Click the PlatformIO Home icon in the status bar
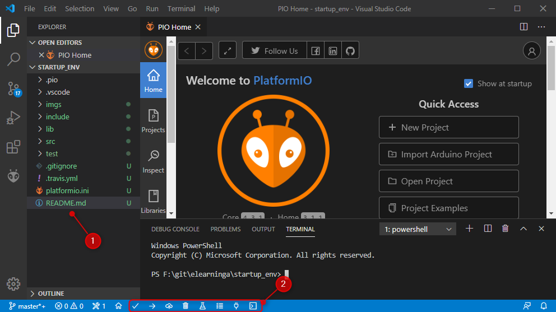This screenshot has height=312, width=556. click(x=118, y=306)
